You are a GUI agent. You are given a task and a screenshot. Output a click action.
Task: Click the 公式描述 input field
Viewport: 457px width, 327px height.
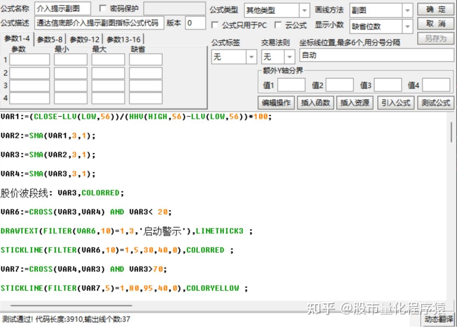99,23
